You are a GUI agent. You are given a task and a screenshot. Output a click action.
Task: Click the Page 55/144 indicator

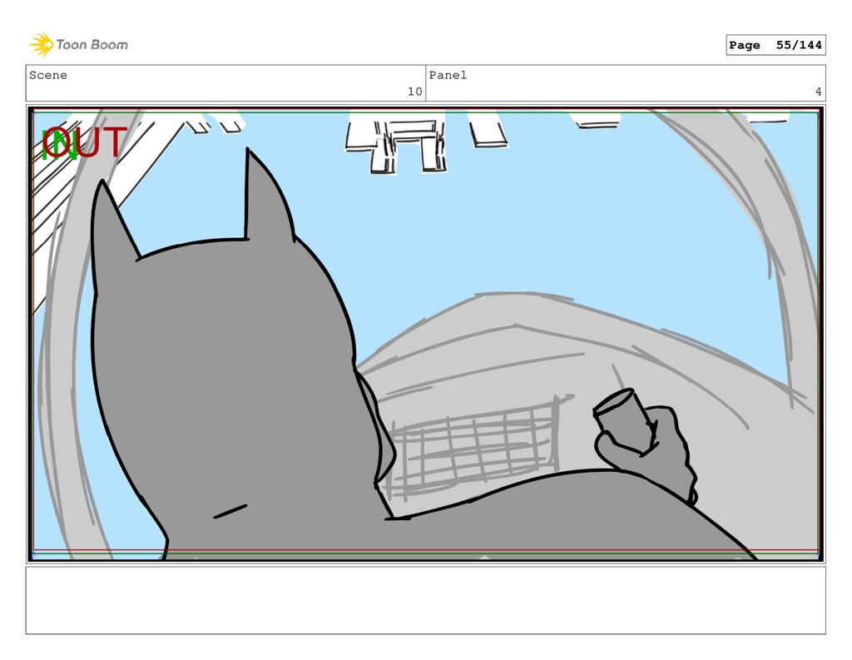pos(775,45)
